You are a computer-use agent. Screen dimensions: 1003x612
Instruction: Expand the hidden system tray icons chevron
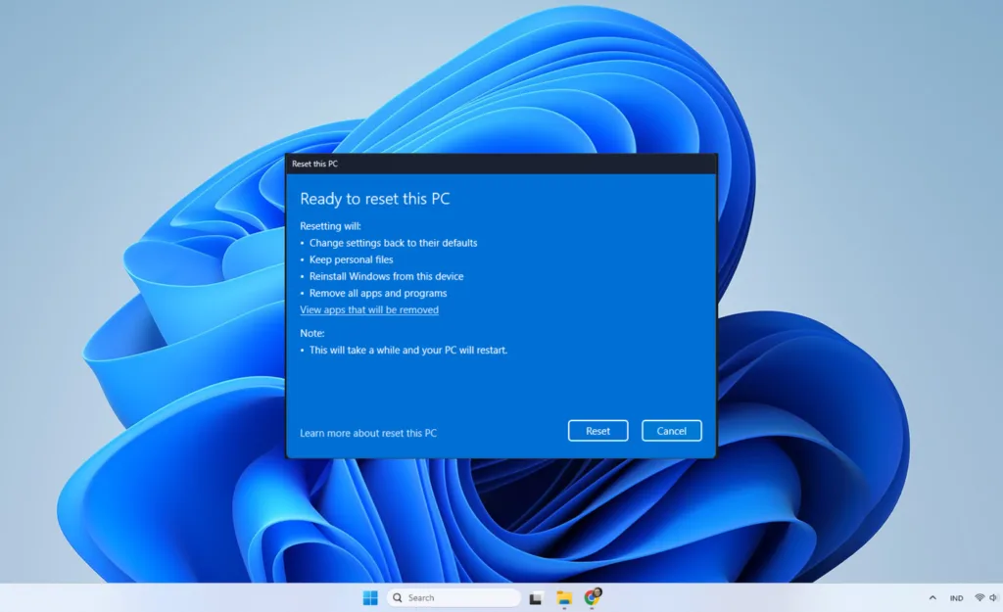[932, 598]
